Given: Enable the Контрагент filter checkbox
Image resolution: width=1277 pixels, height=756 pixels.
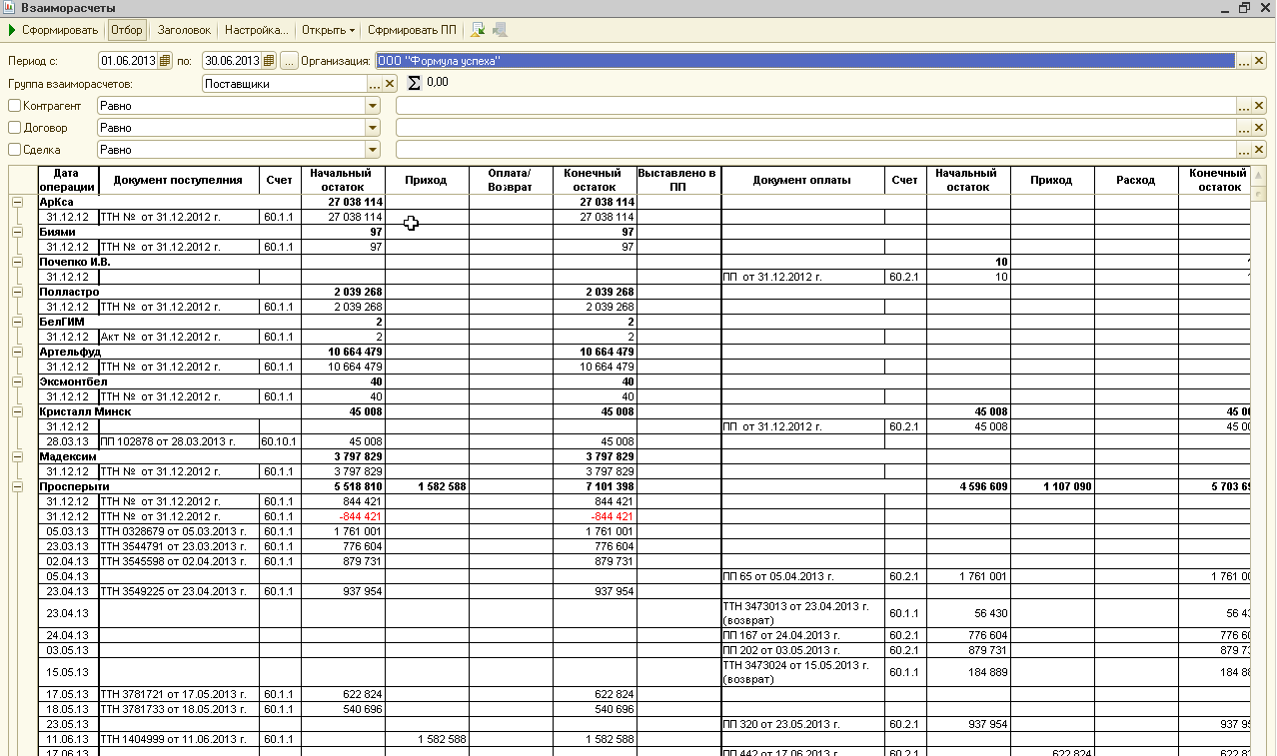Looking at the screenshot, I should 14,106.
